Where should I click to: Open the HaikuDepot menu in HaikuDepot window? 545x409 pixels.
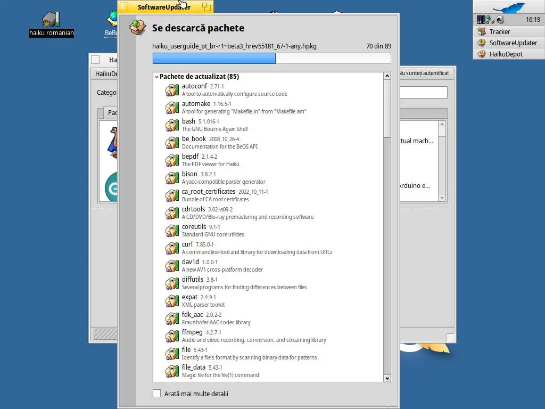(x=106, y=73)
